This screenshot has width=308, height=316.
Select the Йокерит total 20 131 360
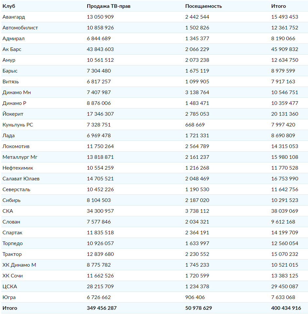point(284,114)
